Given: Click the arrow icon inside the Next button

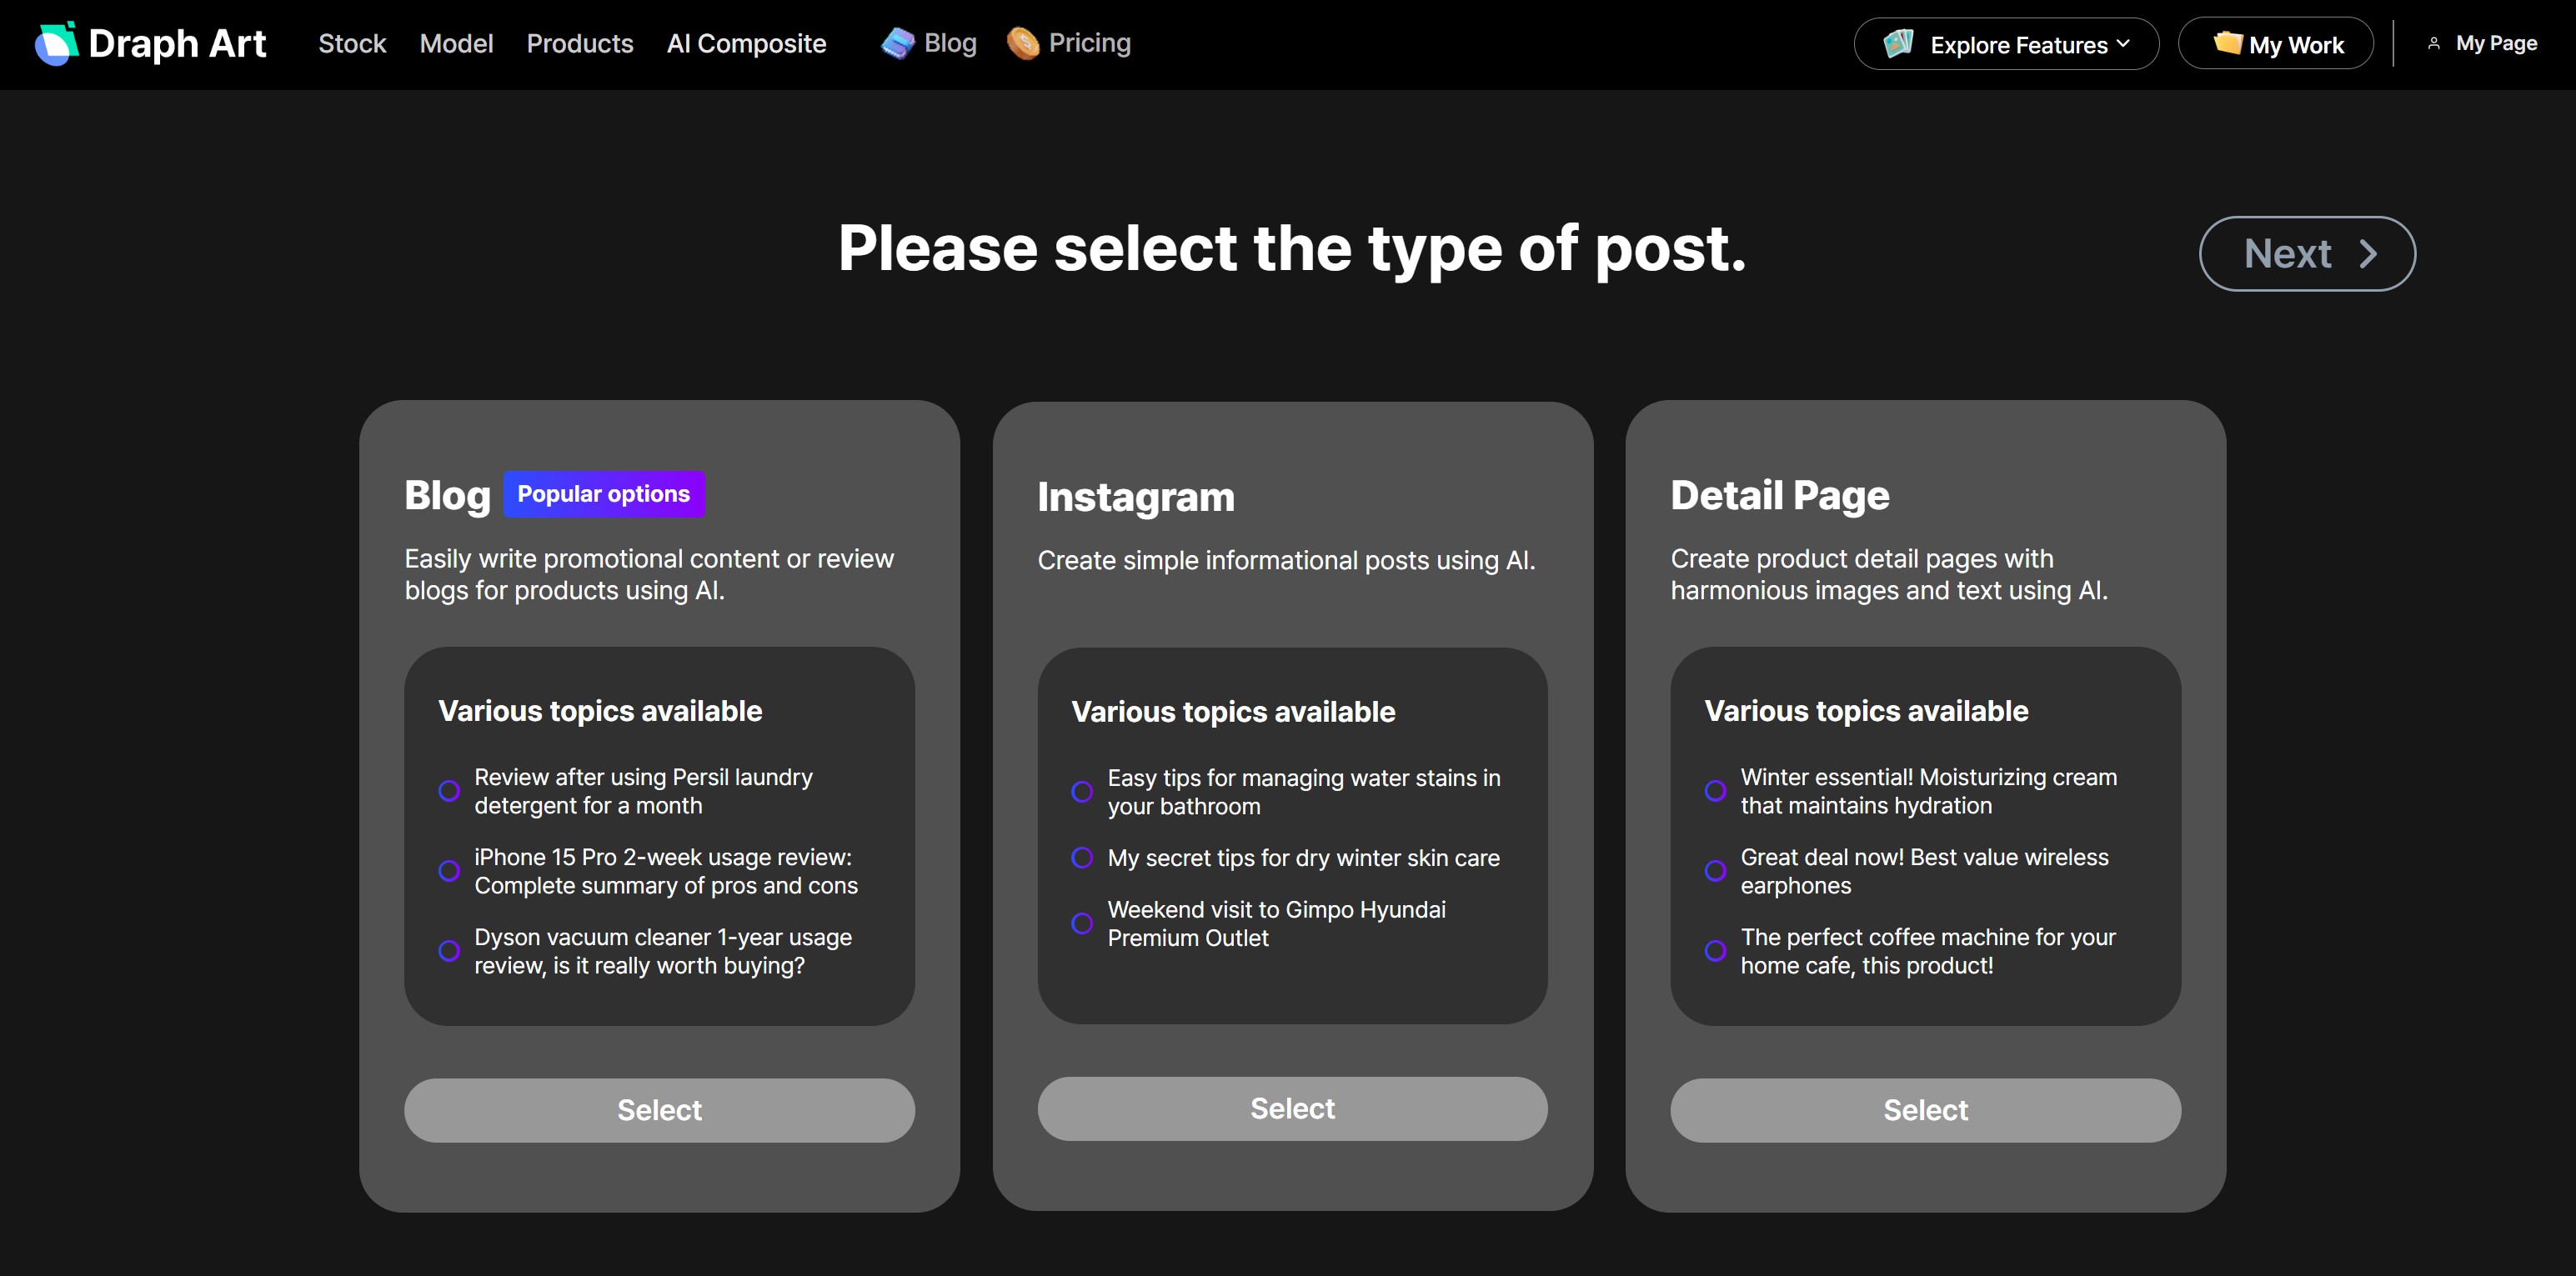Looking at the screenshot, I should pos(2369,254).
